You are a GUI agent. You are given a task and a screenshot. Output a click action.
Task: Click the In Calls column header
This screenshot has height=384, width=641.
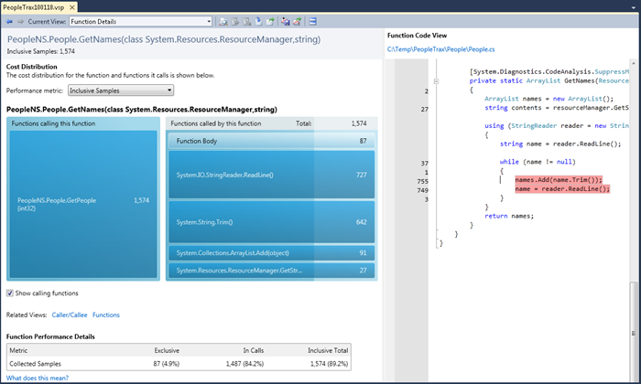click(x=254, y=350)
